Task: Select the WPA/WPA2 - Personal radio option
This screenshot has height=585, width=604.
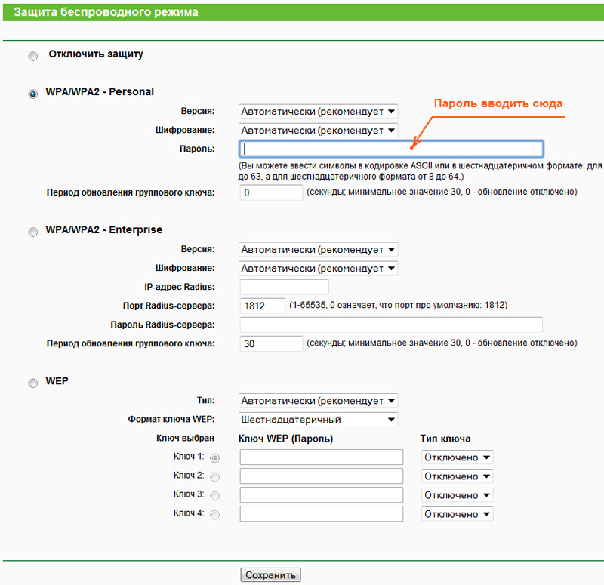Action: [33, 94]
